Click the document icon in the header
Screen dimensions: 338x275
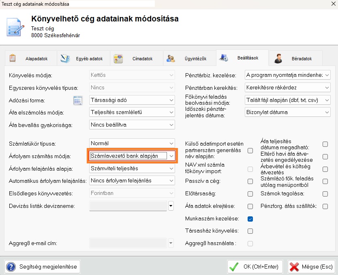[x=15, y=26]
